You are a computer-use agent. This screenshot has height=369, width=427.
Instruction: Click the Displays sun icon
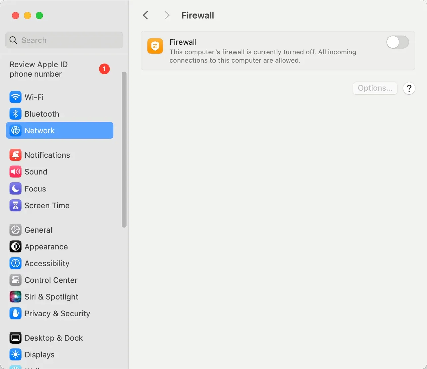pos(15,355)
